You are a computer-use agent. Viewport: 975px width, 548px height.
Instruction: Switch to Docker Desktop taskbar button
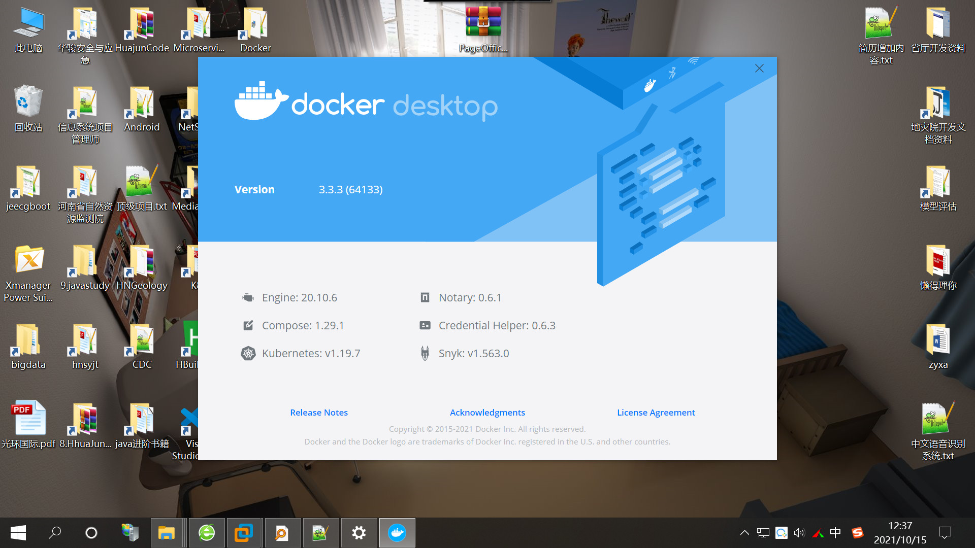397,533
